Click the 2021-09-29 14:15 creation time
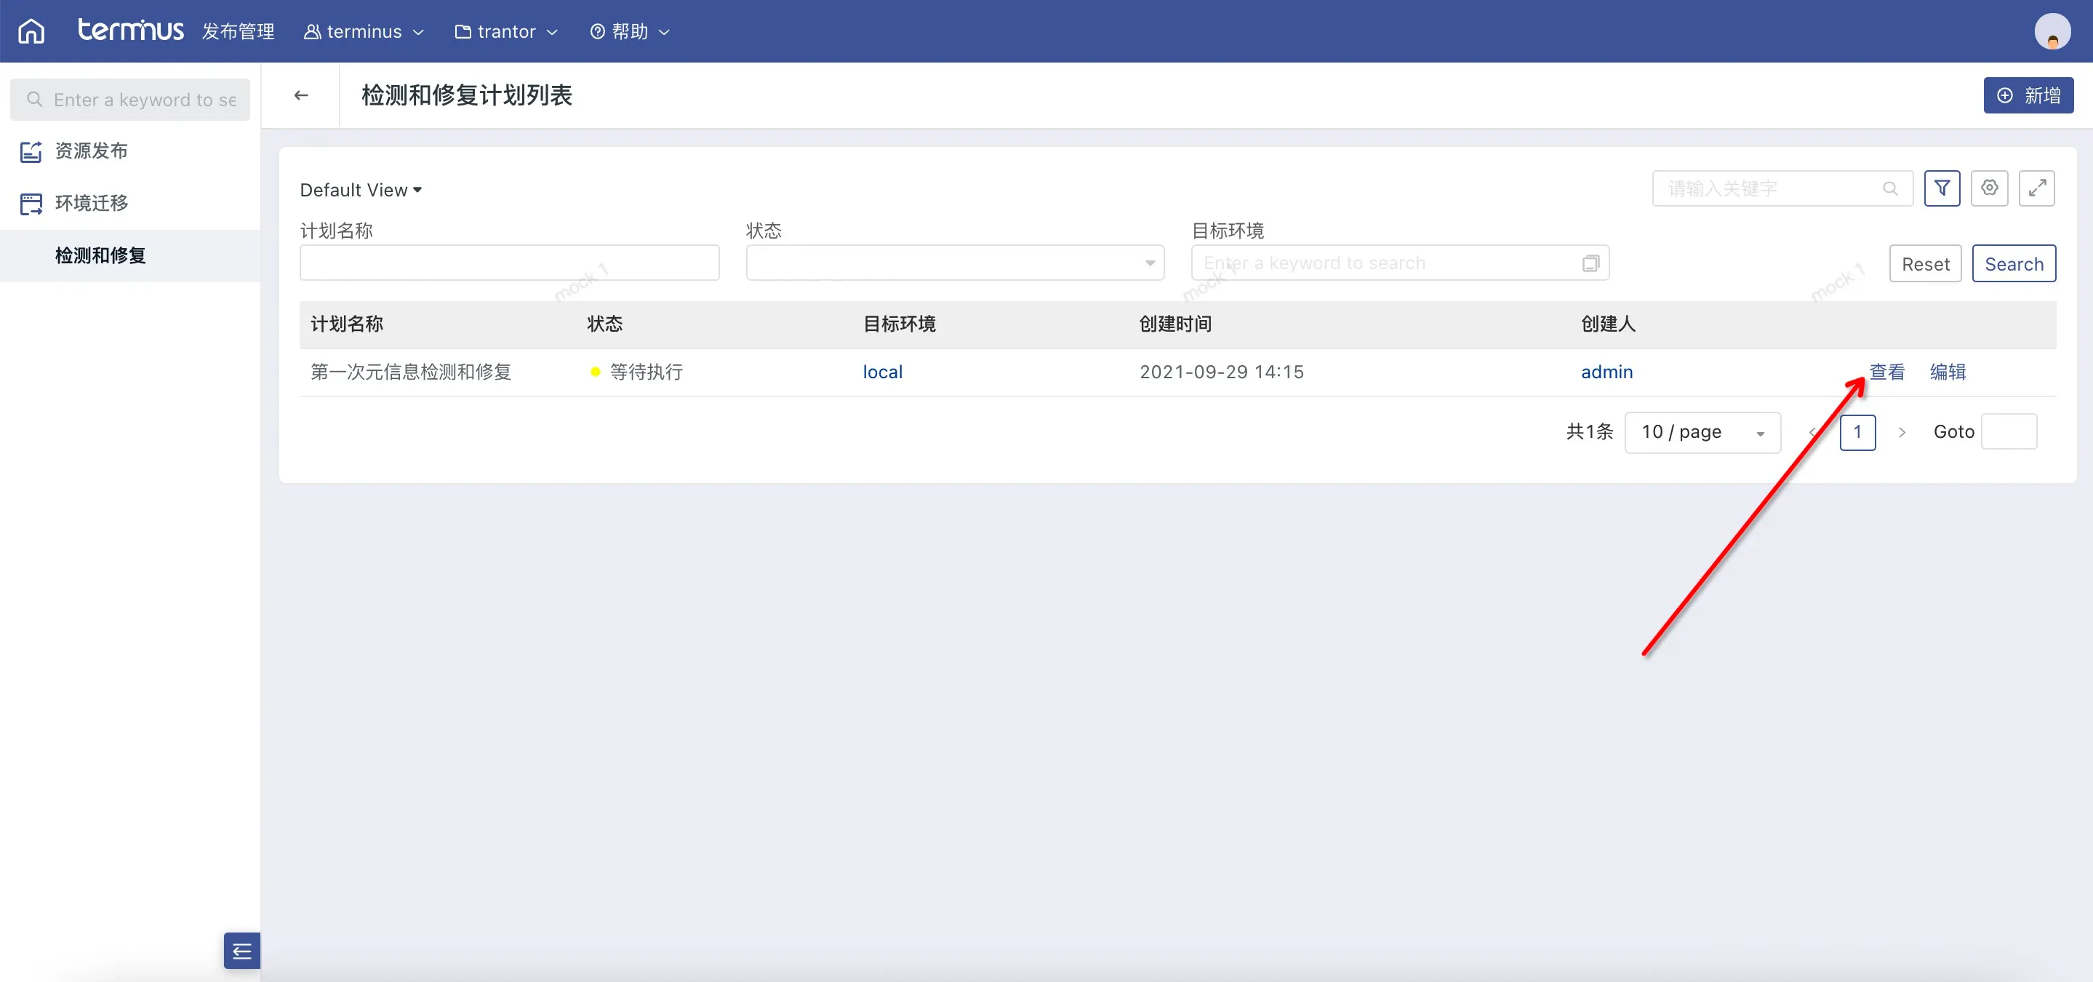 click(1221, 372)
